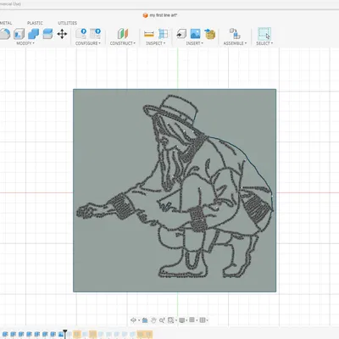Select the Zoom magnifier tool

pos(162,320)
